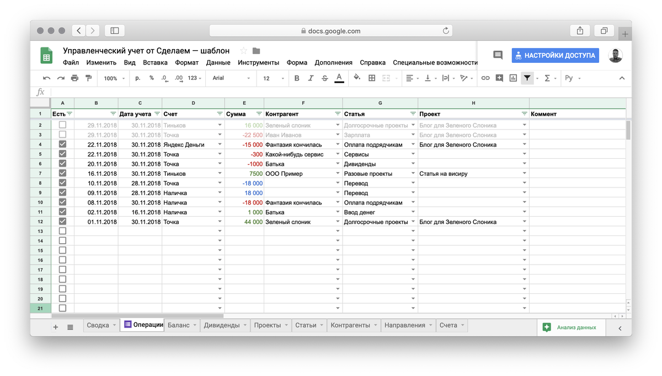Format as currency (р.) button
This screenshot has height=376, width=662.
(x=138, y=78)
